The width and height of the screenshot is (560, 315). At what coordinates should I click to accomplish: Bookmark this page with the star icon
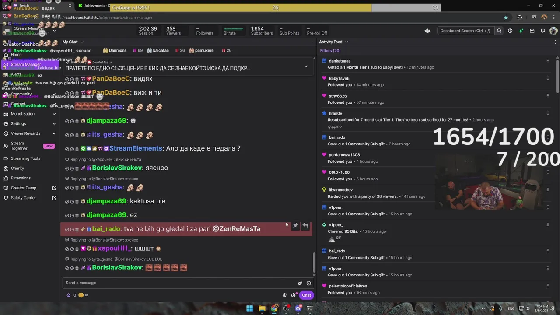(x=506, y=17)
